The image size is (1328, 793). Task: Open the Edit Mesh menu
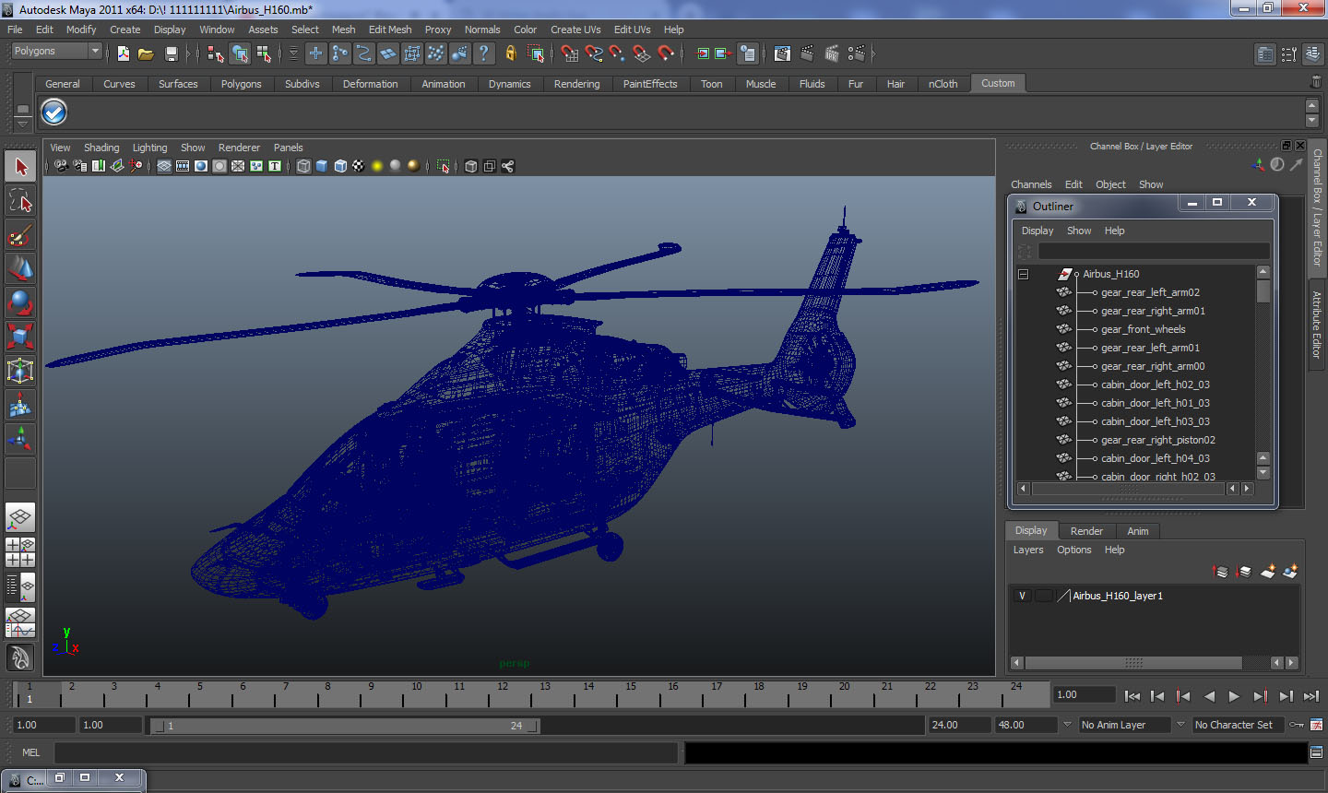tap(390, 30)
